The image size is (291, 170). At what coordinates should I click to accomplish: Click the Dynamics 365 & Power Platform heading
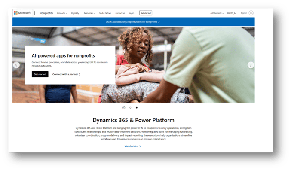click(x=133, y=120)
